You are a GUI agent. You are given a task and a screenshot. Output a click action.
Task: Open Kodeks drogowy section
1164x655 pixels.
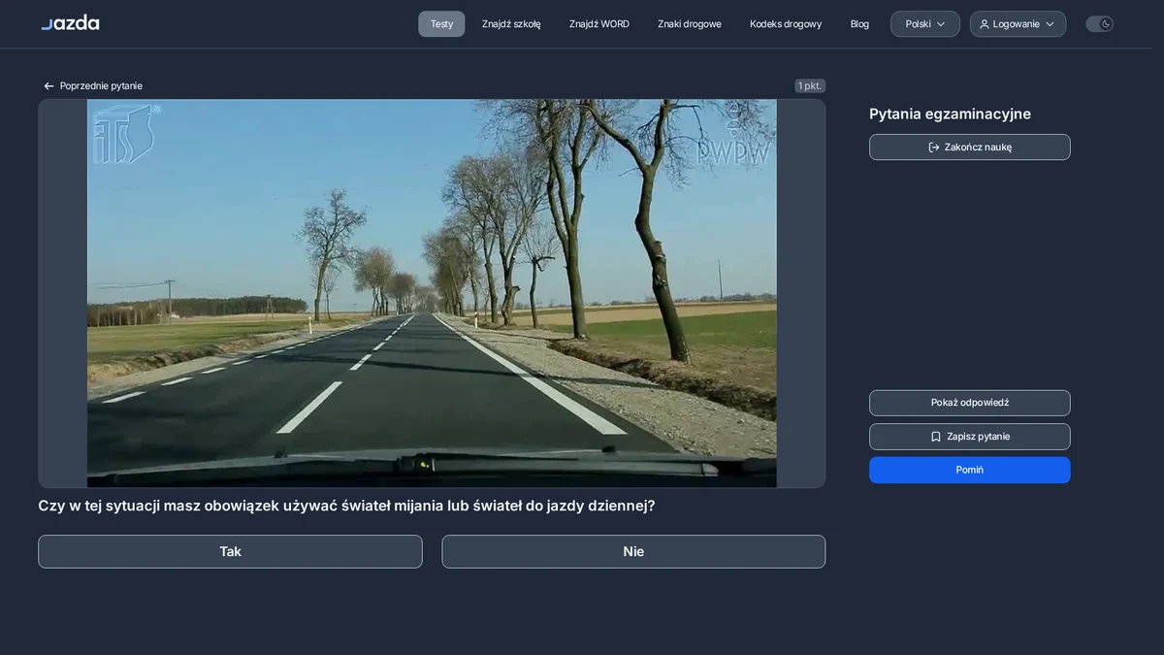[786, 24]
